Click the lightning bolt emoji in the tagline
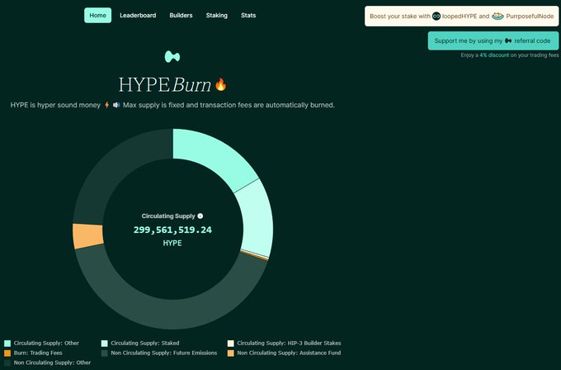 click(x=107, y=106)
